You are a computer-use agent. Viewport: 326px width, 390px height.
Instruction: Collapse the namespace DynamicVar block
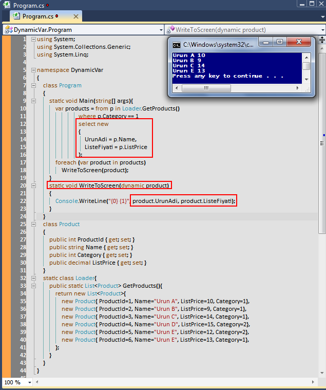click(33, 70)
